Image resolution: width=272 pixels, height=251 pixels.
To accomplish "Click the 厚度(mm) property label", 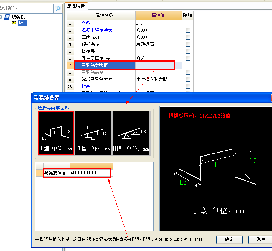I will pos(90,37).
